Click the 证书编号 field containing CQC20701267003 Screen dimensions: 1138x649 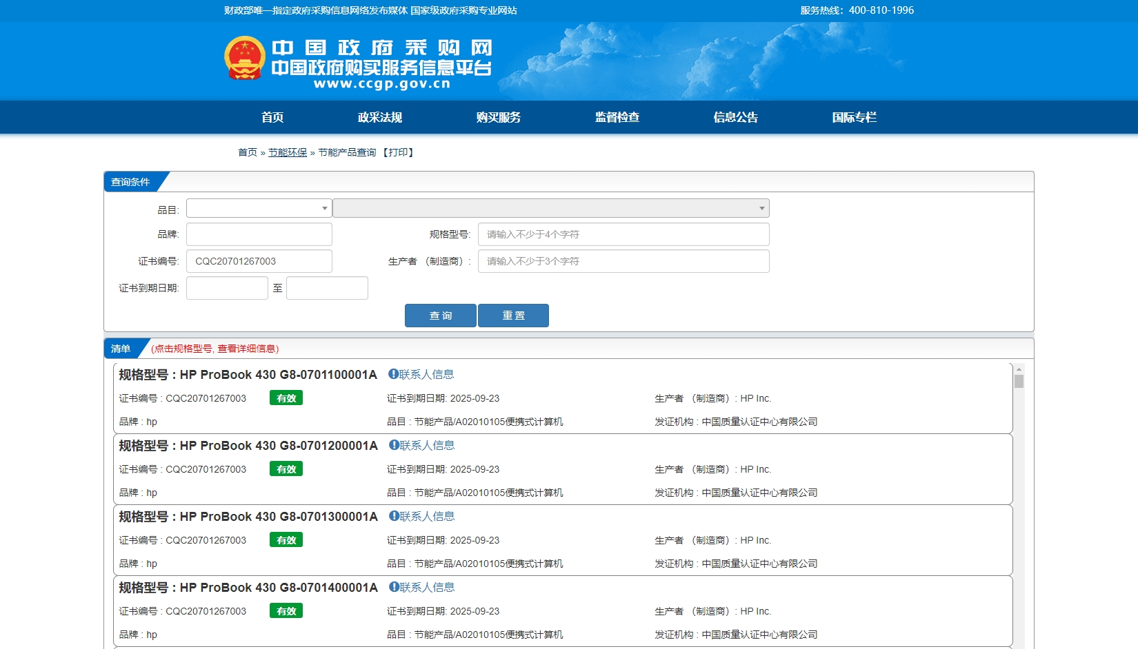point(259,261)
